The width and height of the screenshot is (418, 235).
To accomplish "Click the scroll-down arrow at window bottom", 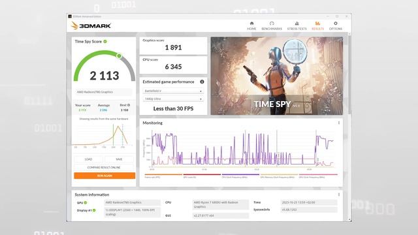I will [x=349, y=220].
